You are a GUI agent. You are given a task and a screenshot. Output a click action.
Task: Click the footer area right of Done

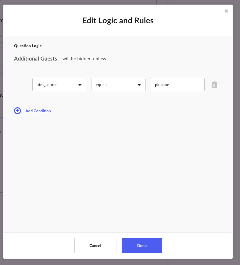pos(197,246)
